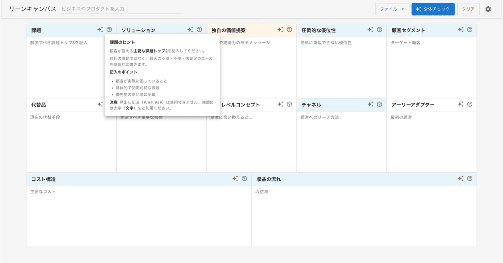Open the ファイル dropdown menu
Screen dimensions: 503x263
(x=392, y=9)
